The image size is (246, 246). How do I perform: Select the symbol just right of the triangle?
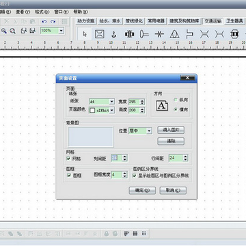pos(189,34)
